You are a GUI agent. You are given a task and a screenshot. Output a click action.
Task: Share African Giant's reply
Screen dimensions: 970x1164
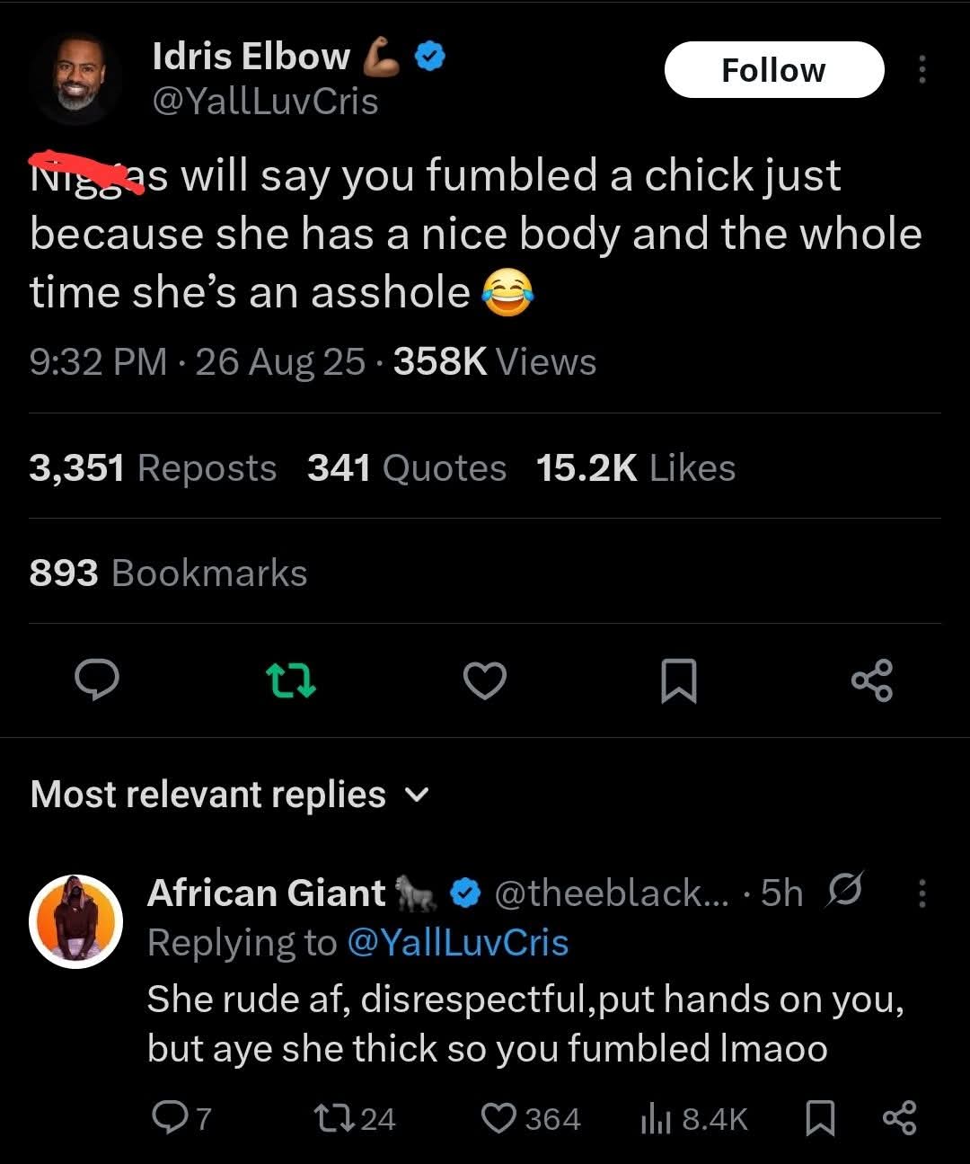point(899,1118)
